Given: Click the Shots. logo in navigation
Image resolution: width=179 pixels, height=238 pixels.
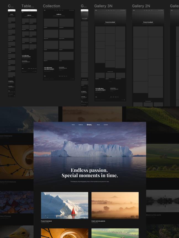Looking at the screenshot, I should click(89, 125).
